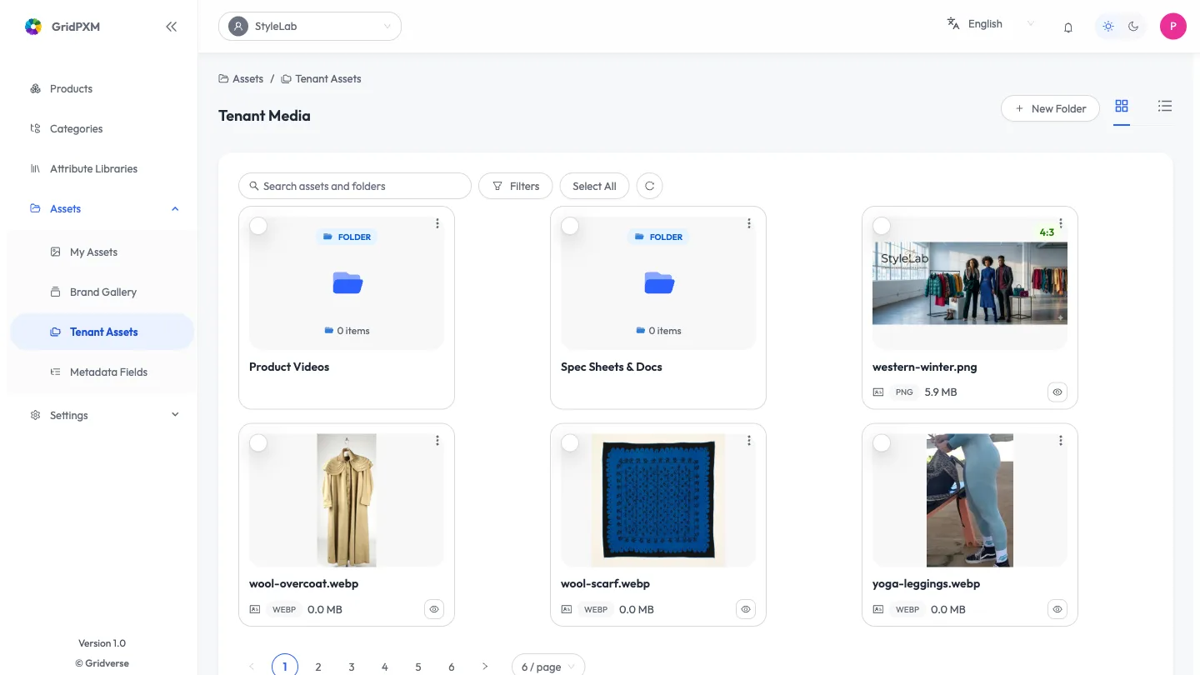Tick the western-winter.png selection circle
Image resolution: width=1200 pixels, height=675 pixels.
(882, 226)
